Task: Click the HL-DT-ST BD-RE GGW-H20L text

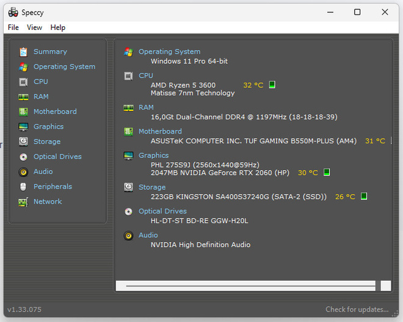Action: (x=200, y=221)
